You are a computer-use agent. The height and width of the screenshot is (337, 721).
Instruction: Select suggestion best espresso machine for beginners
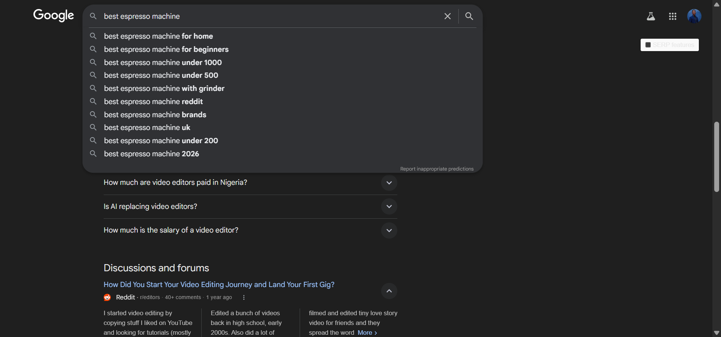pyautogui.click(x=282, y=49)
